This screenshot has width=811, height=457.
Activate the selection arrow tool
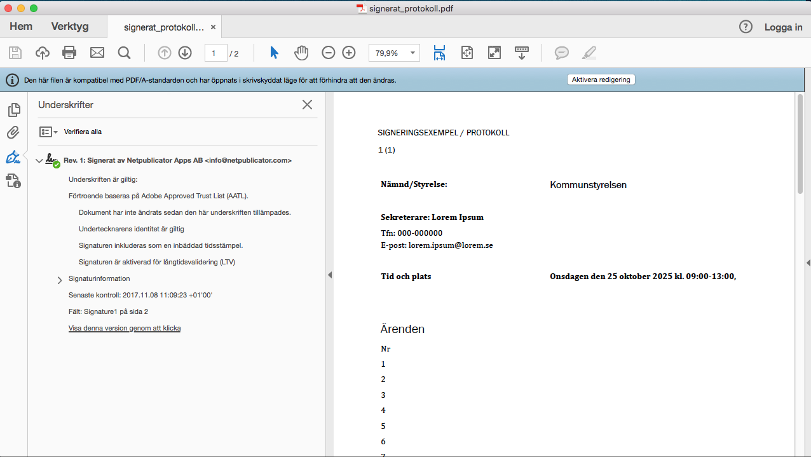(274, 53)
